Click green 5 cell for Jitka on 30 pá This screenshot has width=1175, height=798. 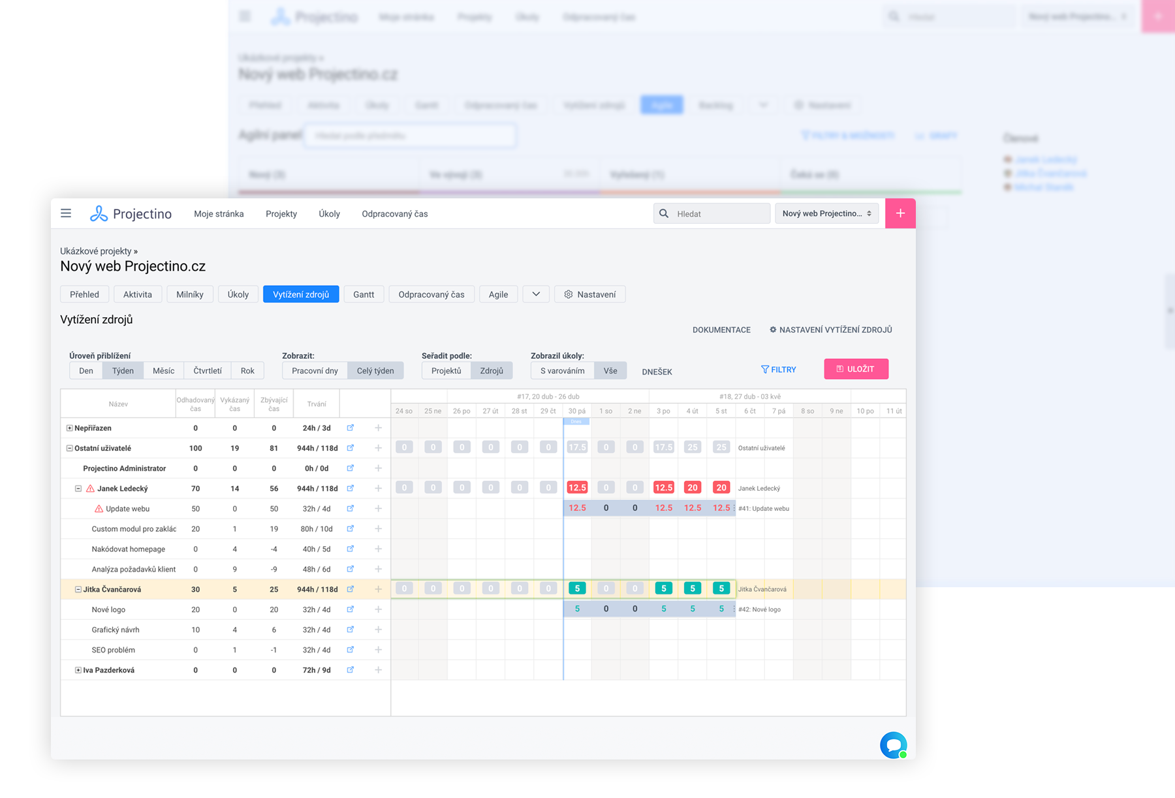click(x=577, y=589)
